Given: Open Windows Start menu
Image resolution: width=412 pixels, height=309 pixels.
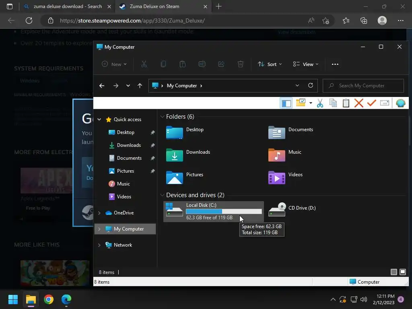Looking at the screenshot, I should 13,299.
